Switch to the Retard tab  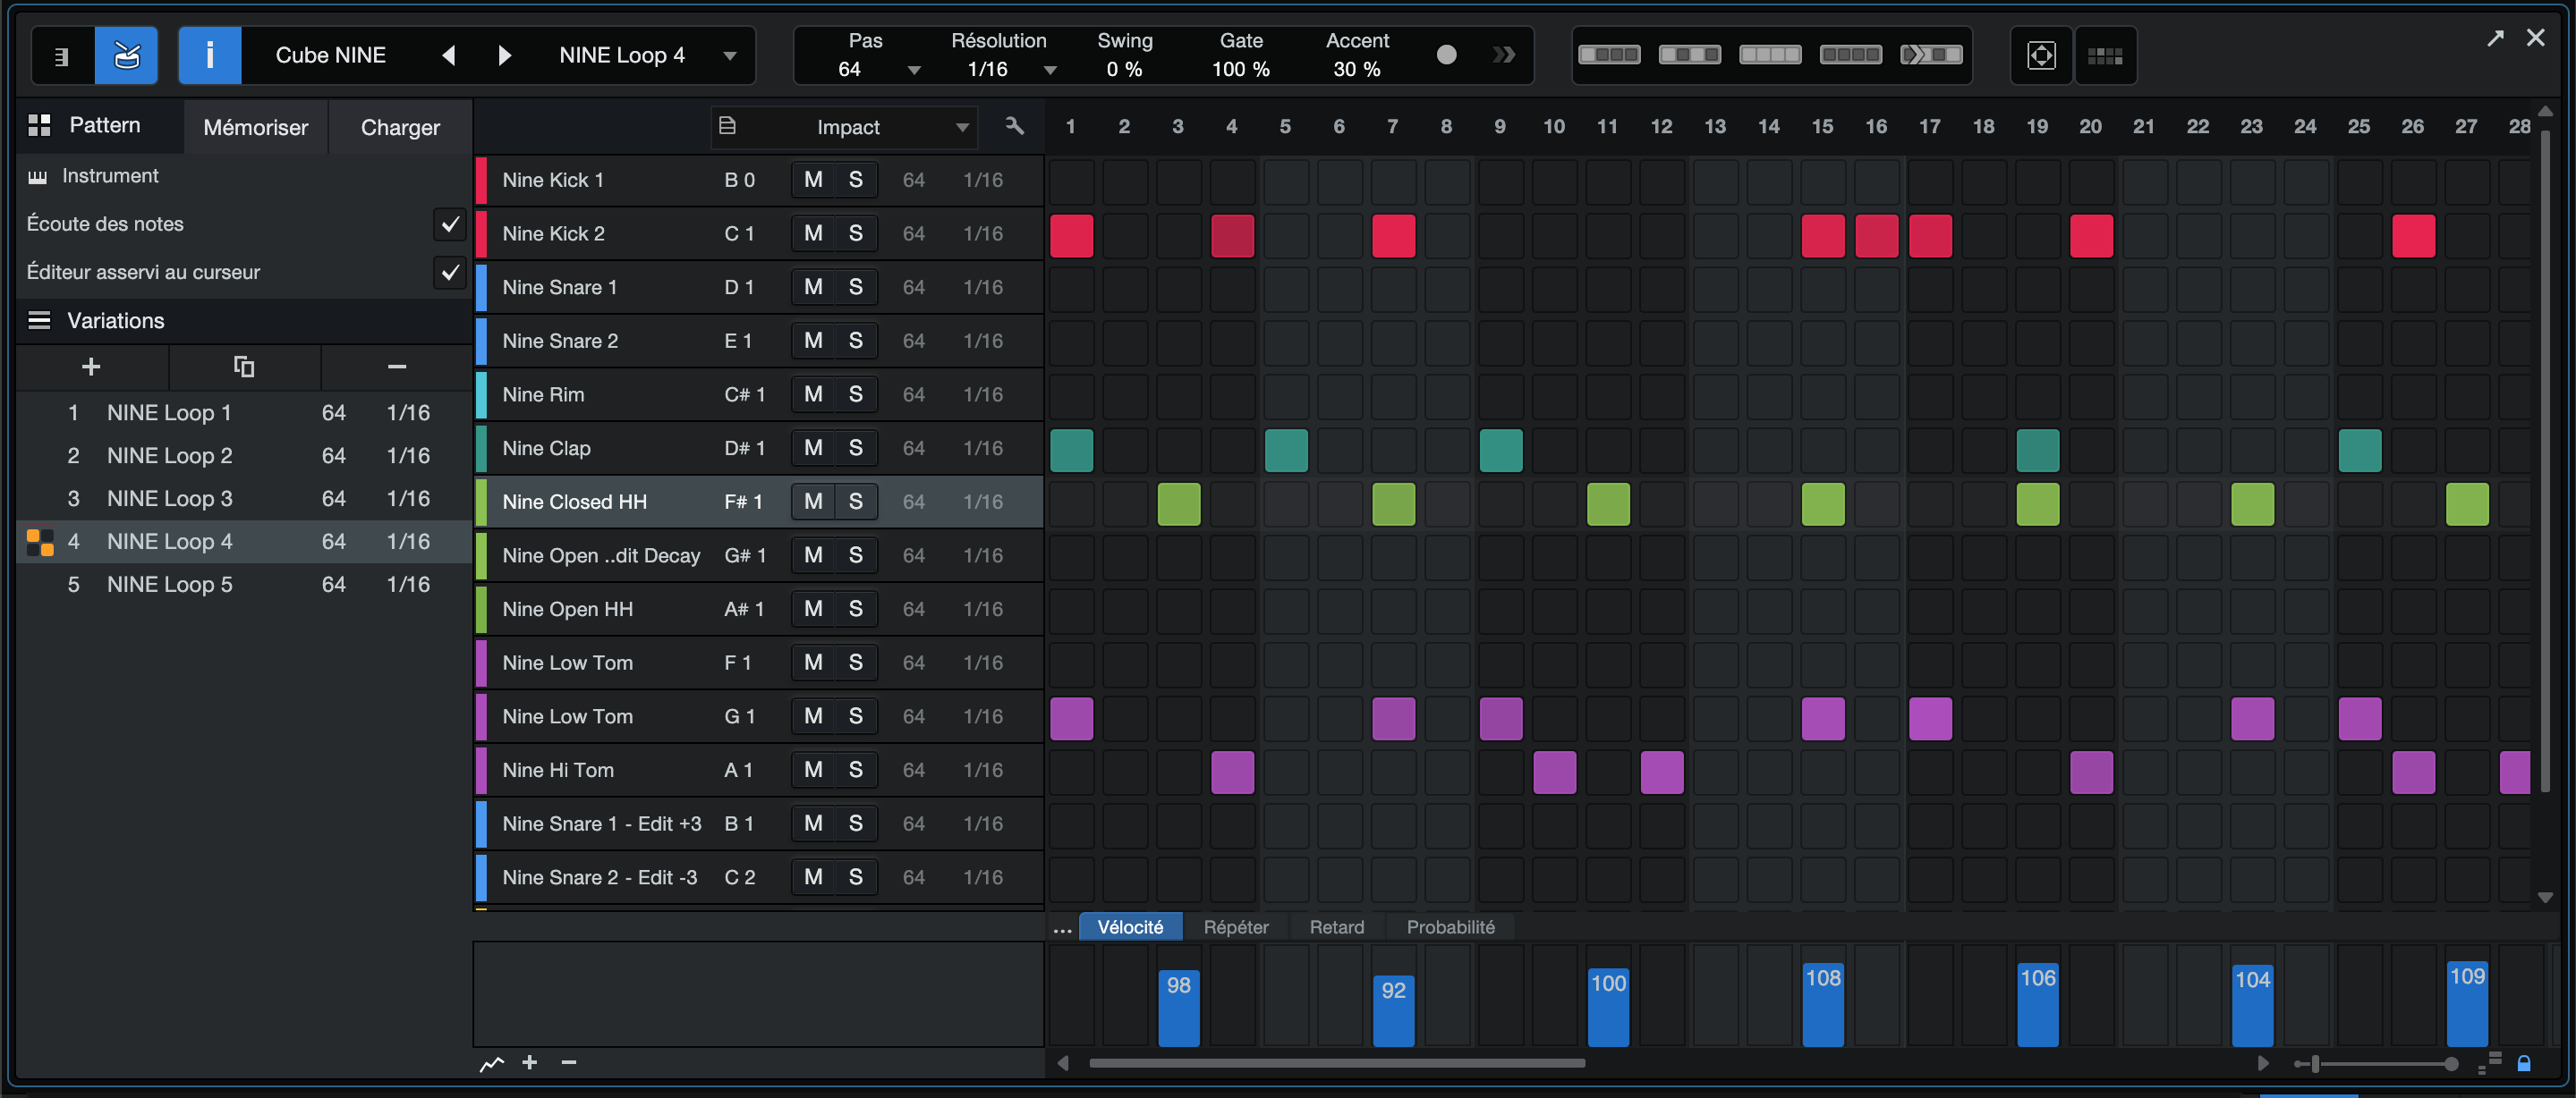coord(1337,927)
